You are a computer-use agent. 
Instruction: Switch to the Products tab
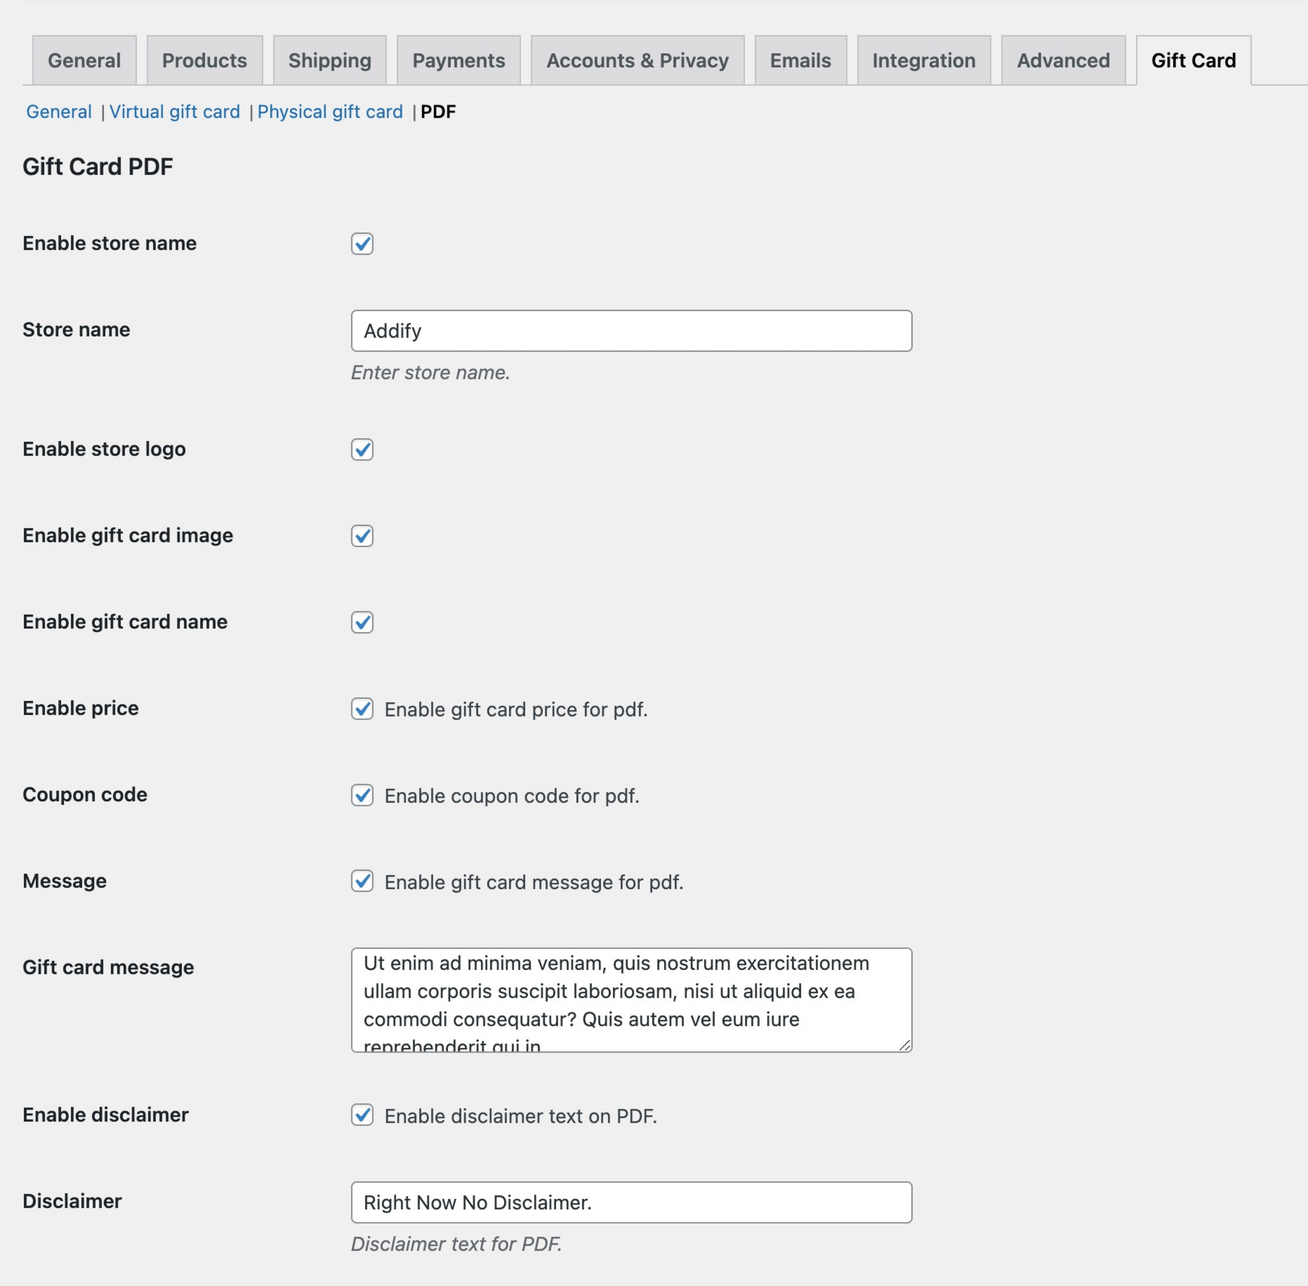(204, 60)
